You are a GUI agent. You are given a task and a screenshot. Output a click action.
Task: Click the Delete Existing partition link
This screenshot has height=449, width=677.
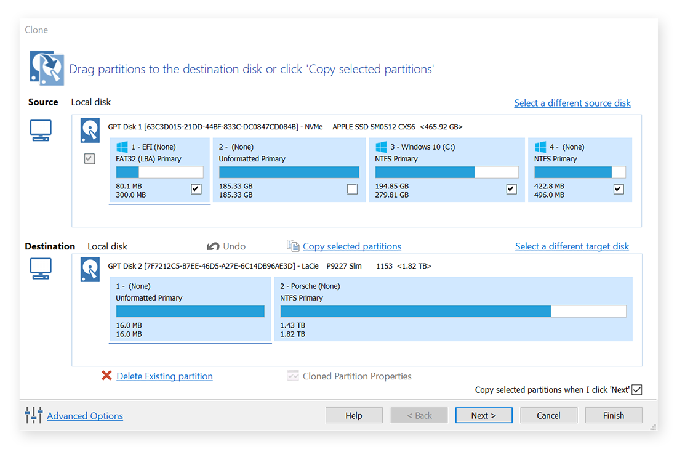tap(164, 376)
